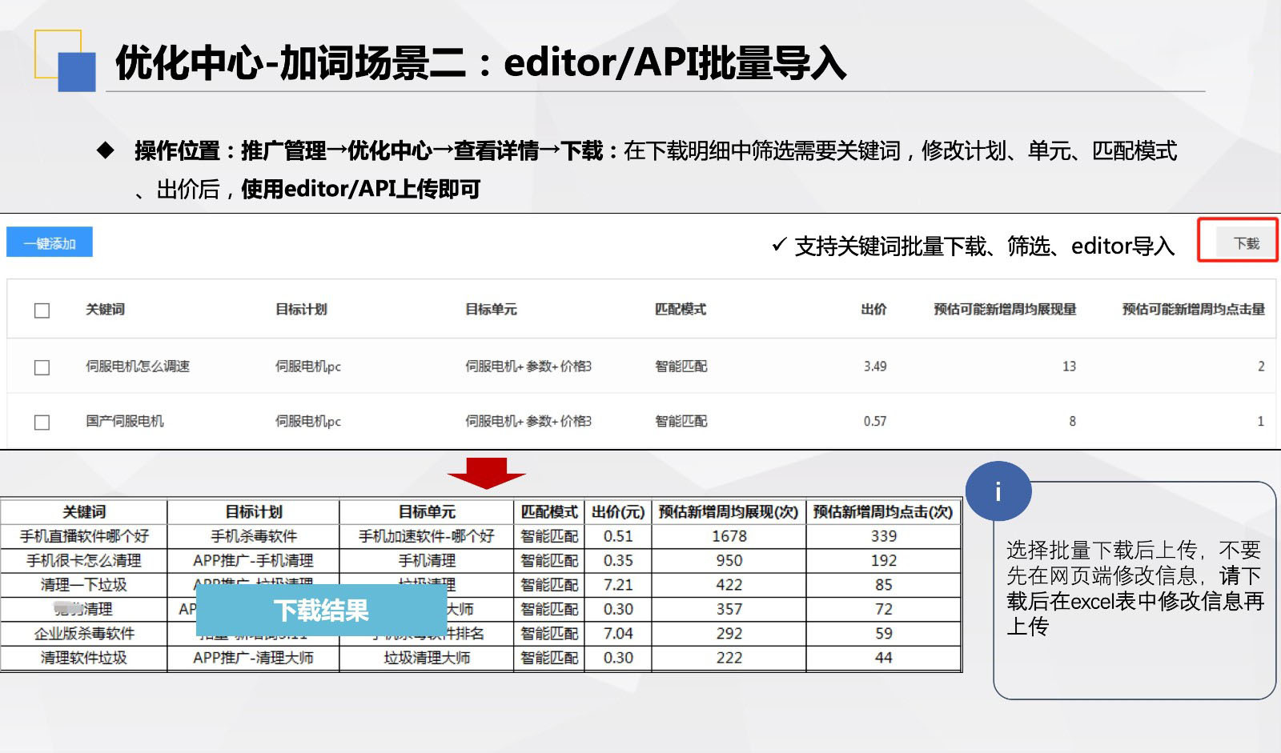Screen dimensions: 1281x753
Task: Click spreadsheet cell APP推广-清理大师
Action: click(253, 658)
